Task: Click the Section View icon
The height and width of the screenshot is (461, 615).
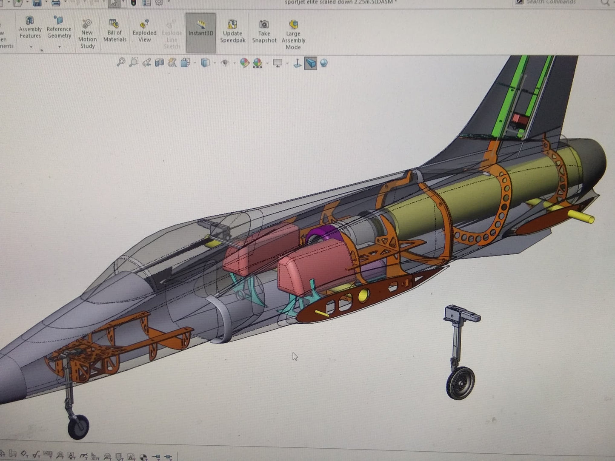Action: pos(159,63)
